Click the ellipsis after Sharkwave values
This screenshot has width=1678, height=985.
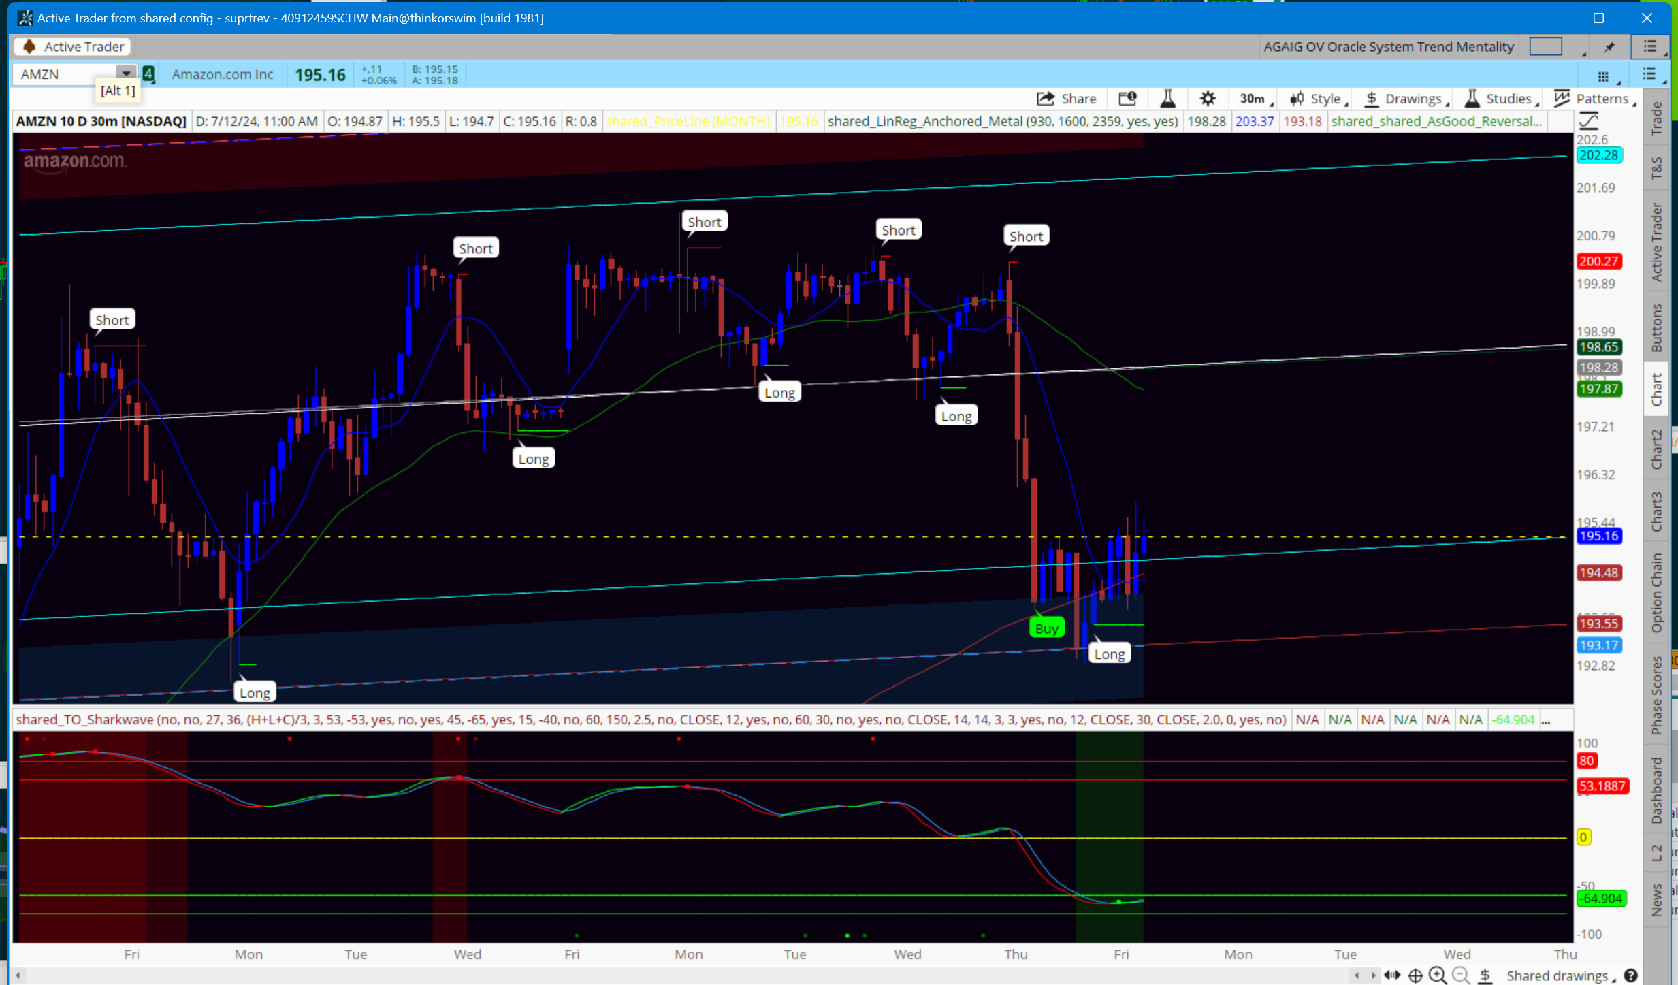click(1546, 720)
